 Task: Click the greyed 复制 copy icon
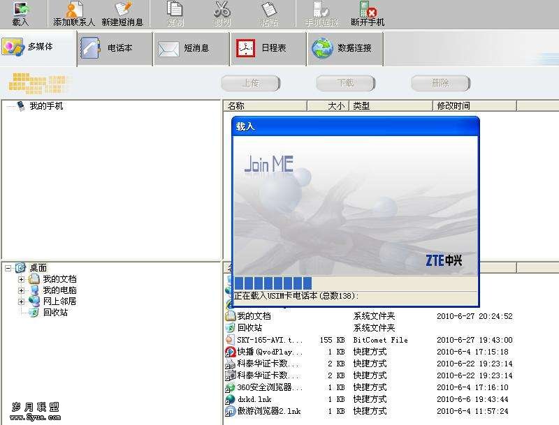tap(175, 10)
